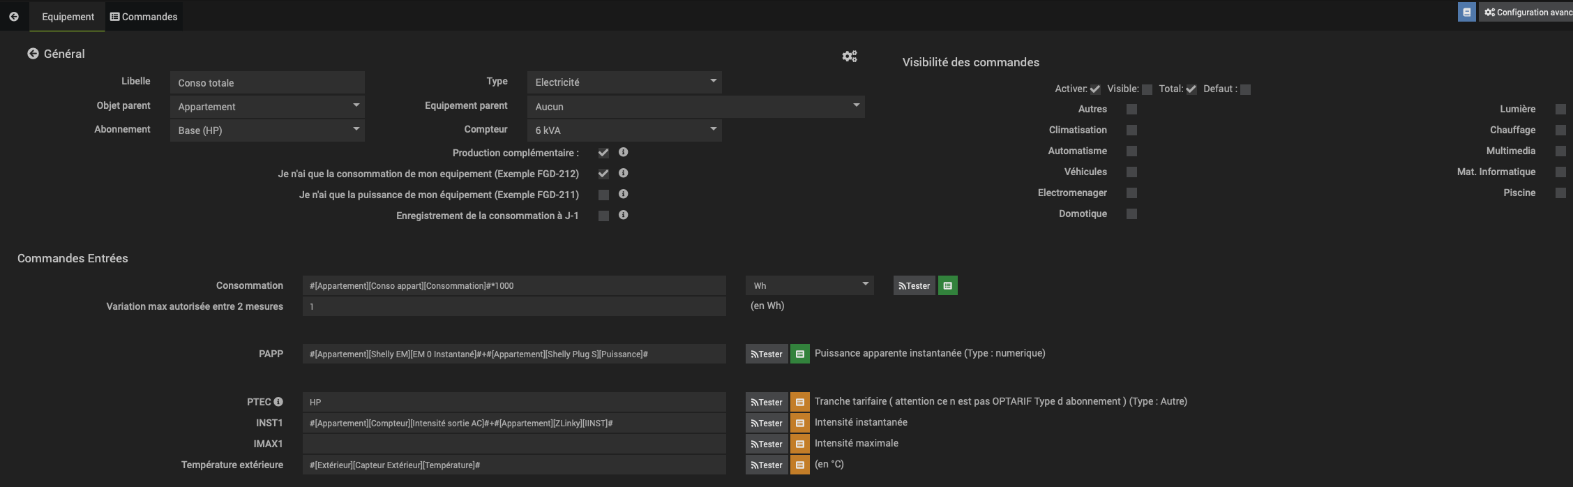Select the Equipement tab
Image resolution: width=1573 pixels, height=487 pixels.
point(68,17)
